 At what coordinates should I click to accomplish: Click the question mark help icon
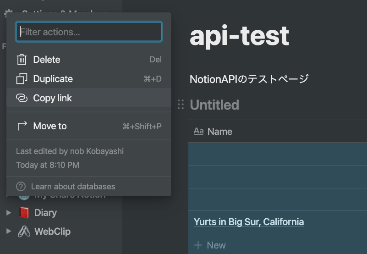(21, 187)
